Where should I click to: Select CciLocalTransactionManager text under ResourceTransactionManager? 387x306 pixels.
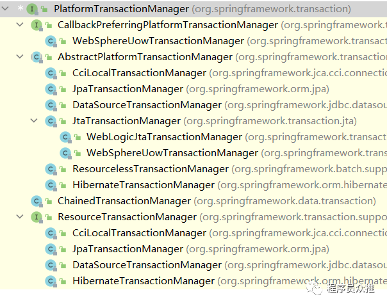(x=139, y=233)
